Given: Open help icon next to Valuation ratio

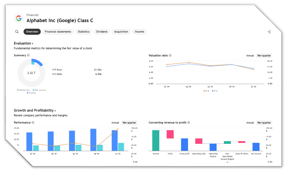Looking at the screenshot, I should click(170, 55).
